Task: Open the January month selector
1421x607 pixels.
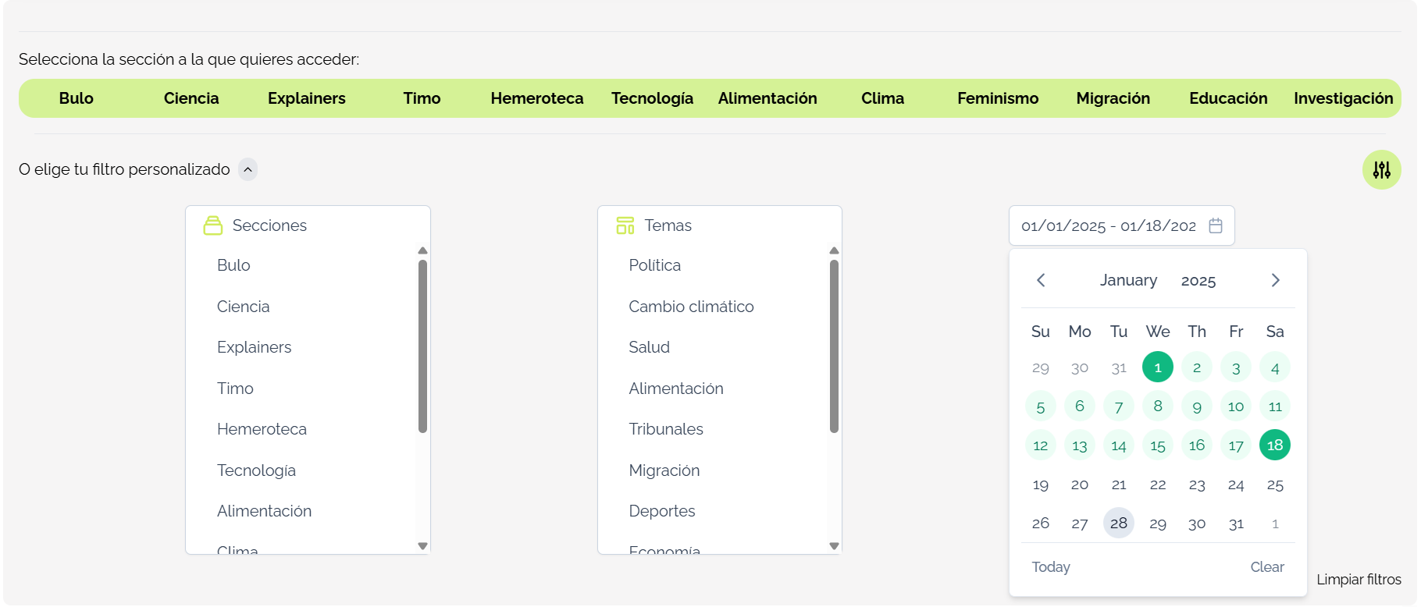Action: (1128, 280)
